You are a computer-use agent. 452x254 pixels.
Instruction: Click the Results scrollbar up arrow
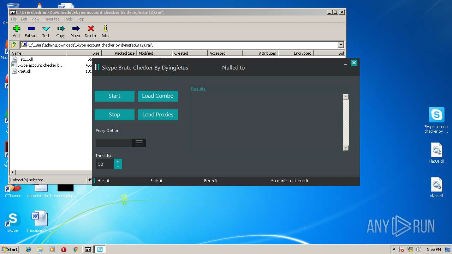tap(346, 96)
